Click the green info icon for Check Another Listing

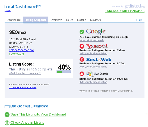[7, 123]
